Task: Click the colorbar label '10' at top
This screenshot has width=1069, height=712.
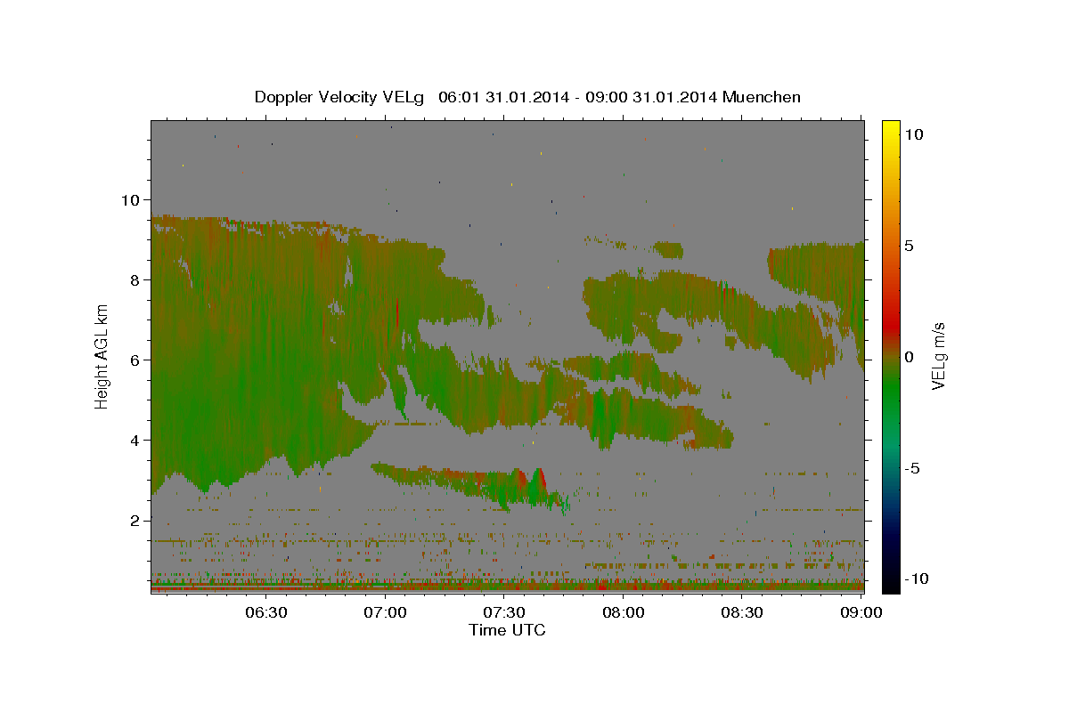Action: coord(913,133)
